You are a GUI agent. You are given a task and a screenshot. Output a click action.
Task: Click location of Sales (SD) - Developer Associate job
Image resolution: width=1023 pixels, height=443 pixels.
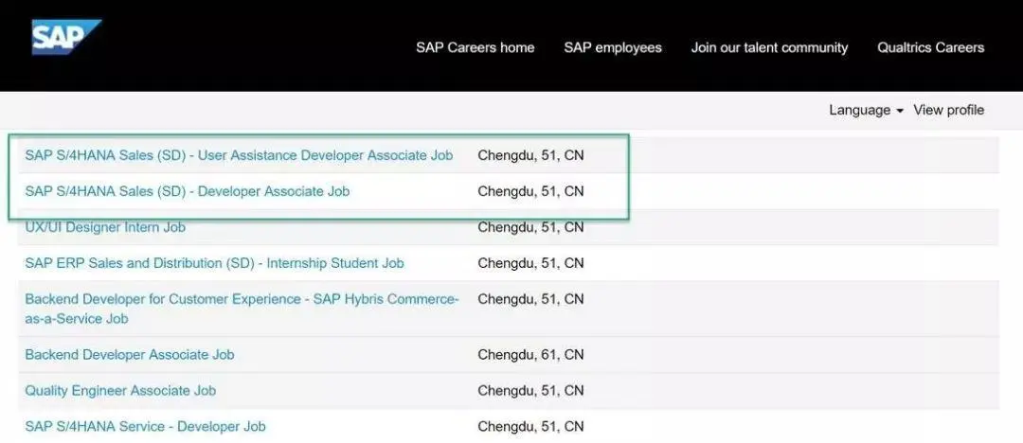[x=530, y=191]
